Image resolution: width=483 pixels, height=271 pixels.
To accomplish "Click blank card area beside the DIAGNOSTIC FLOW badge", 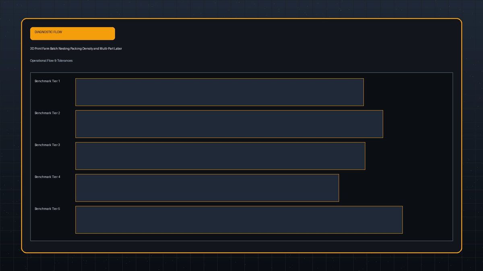I will point(282,34).
